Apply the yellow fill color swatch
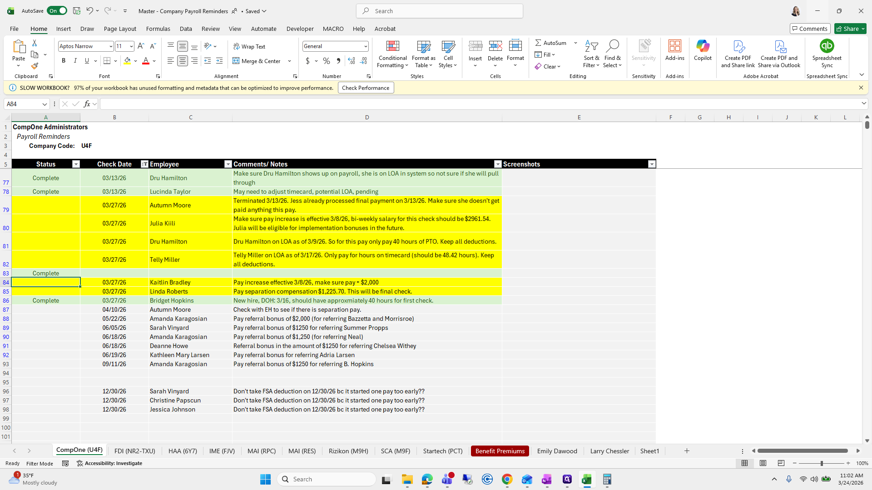The image size is (872, 490). coord(127,61)
